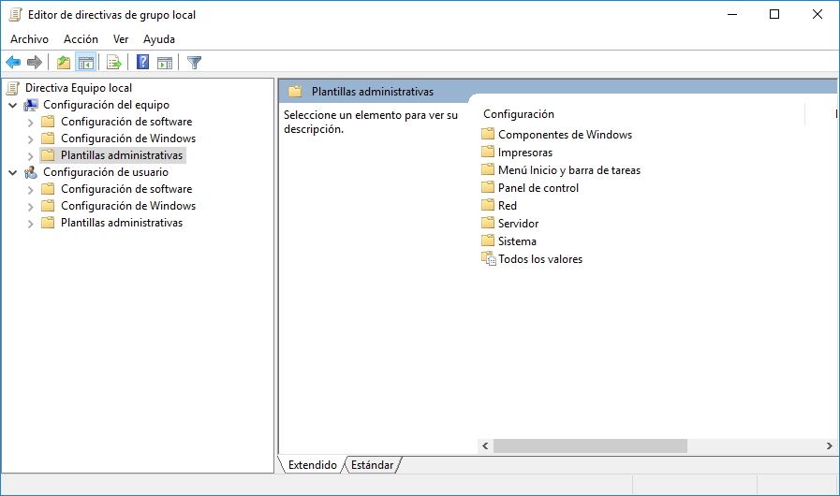Viewport: 840px width, 496px height.
Task: Switch to the Estándar tab
Action: click(x=373, y=464)
